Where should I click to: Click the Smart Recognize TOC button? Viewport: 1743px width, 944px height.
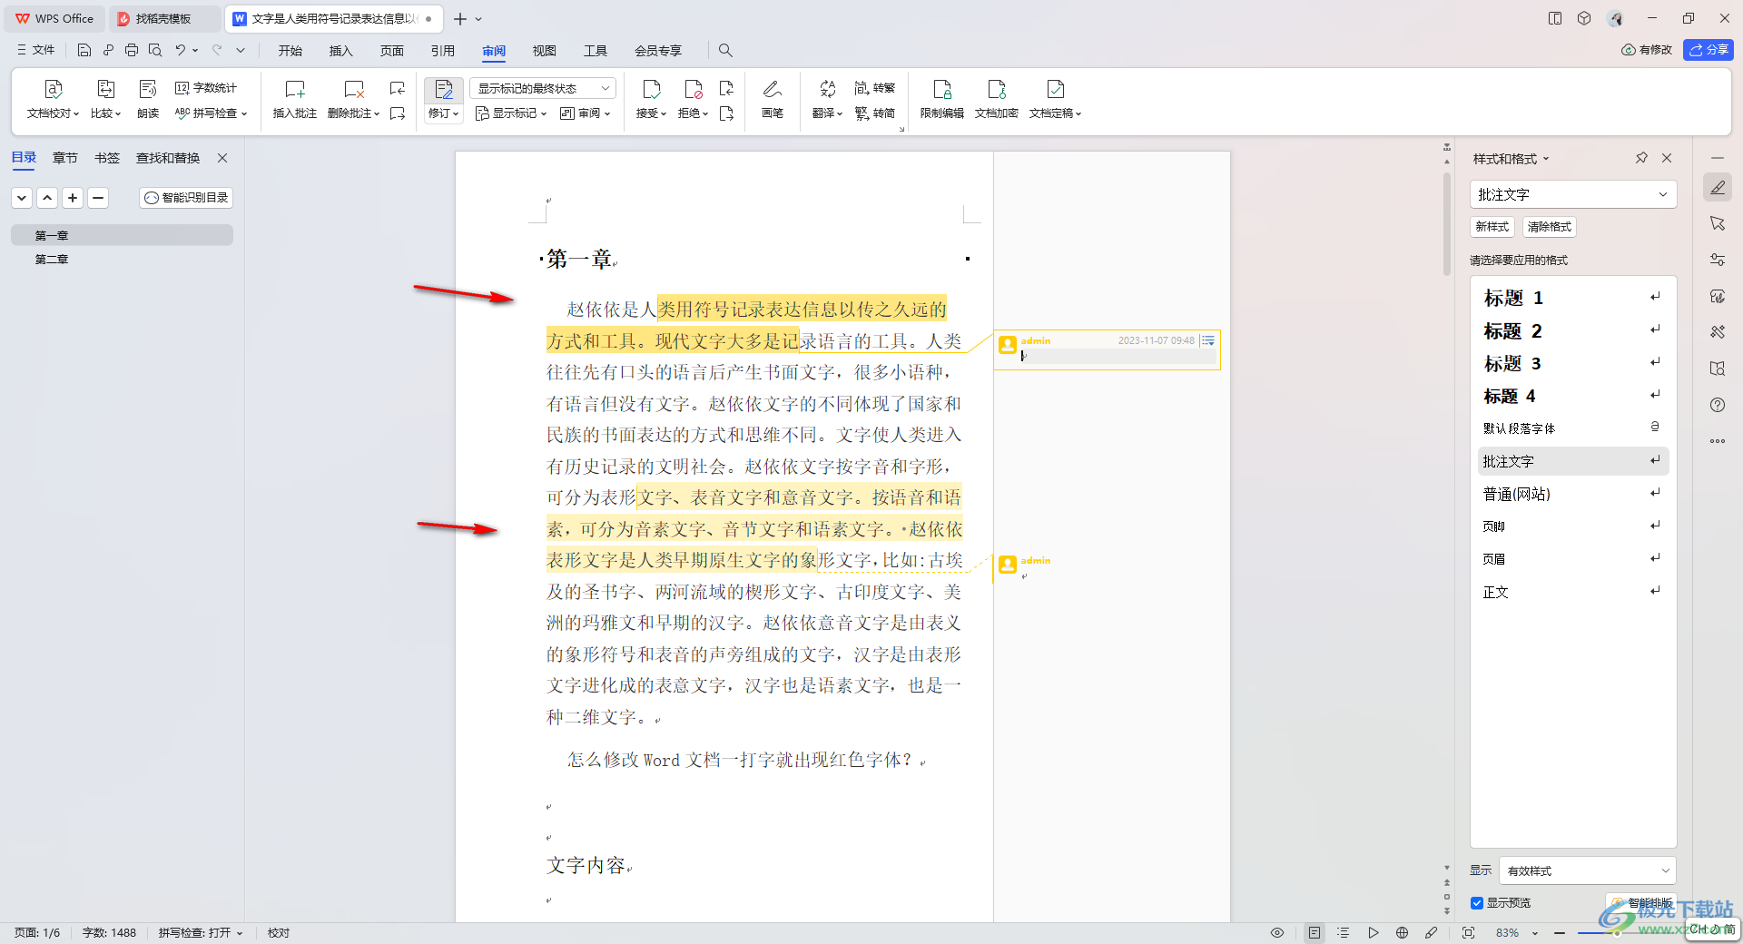tap(186, 197)
